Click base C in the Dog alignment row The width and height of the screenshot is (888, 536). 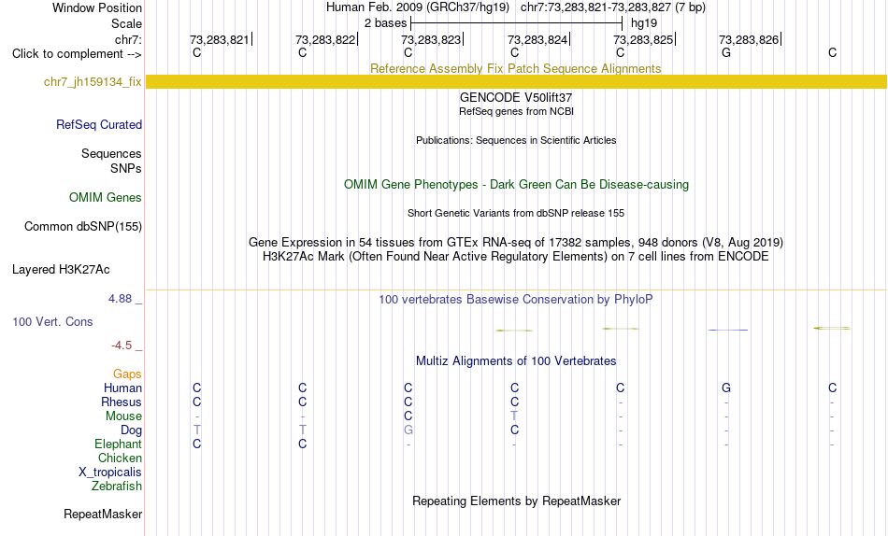[514, 430]
